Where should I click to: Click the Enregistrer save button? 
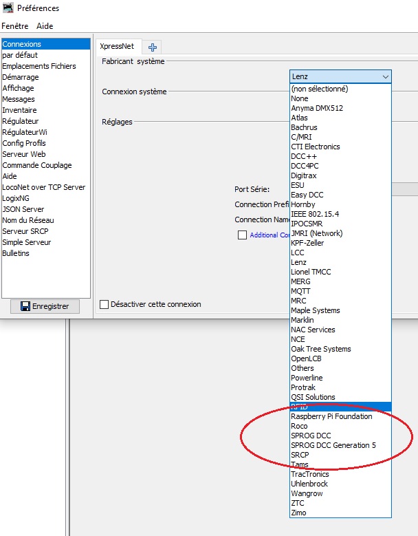(x=45, y=306)
